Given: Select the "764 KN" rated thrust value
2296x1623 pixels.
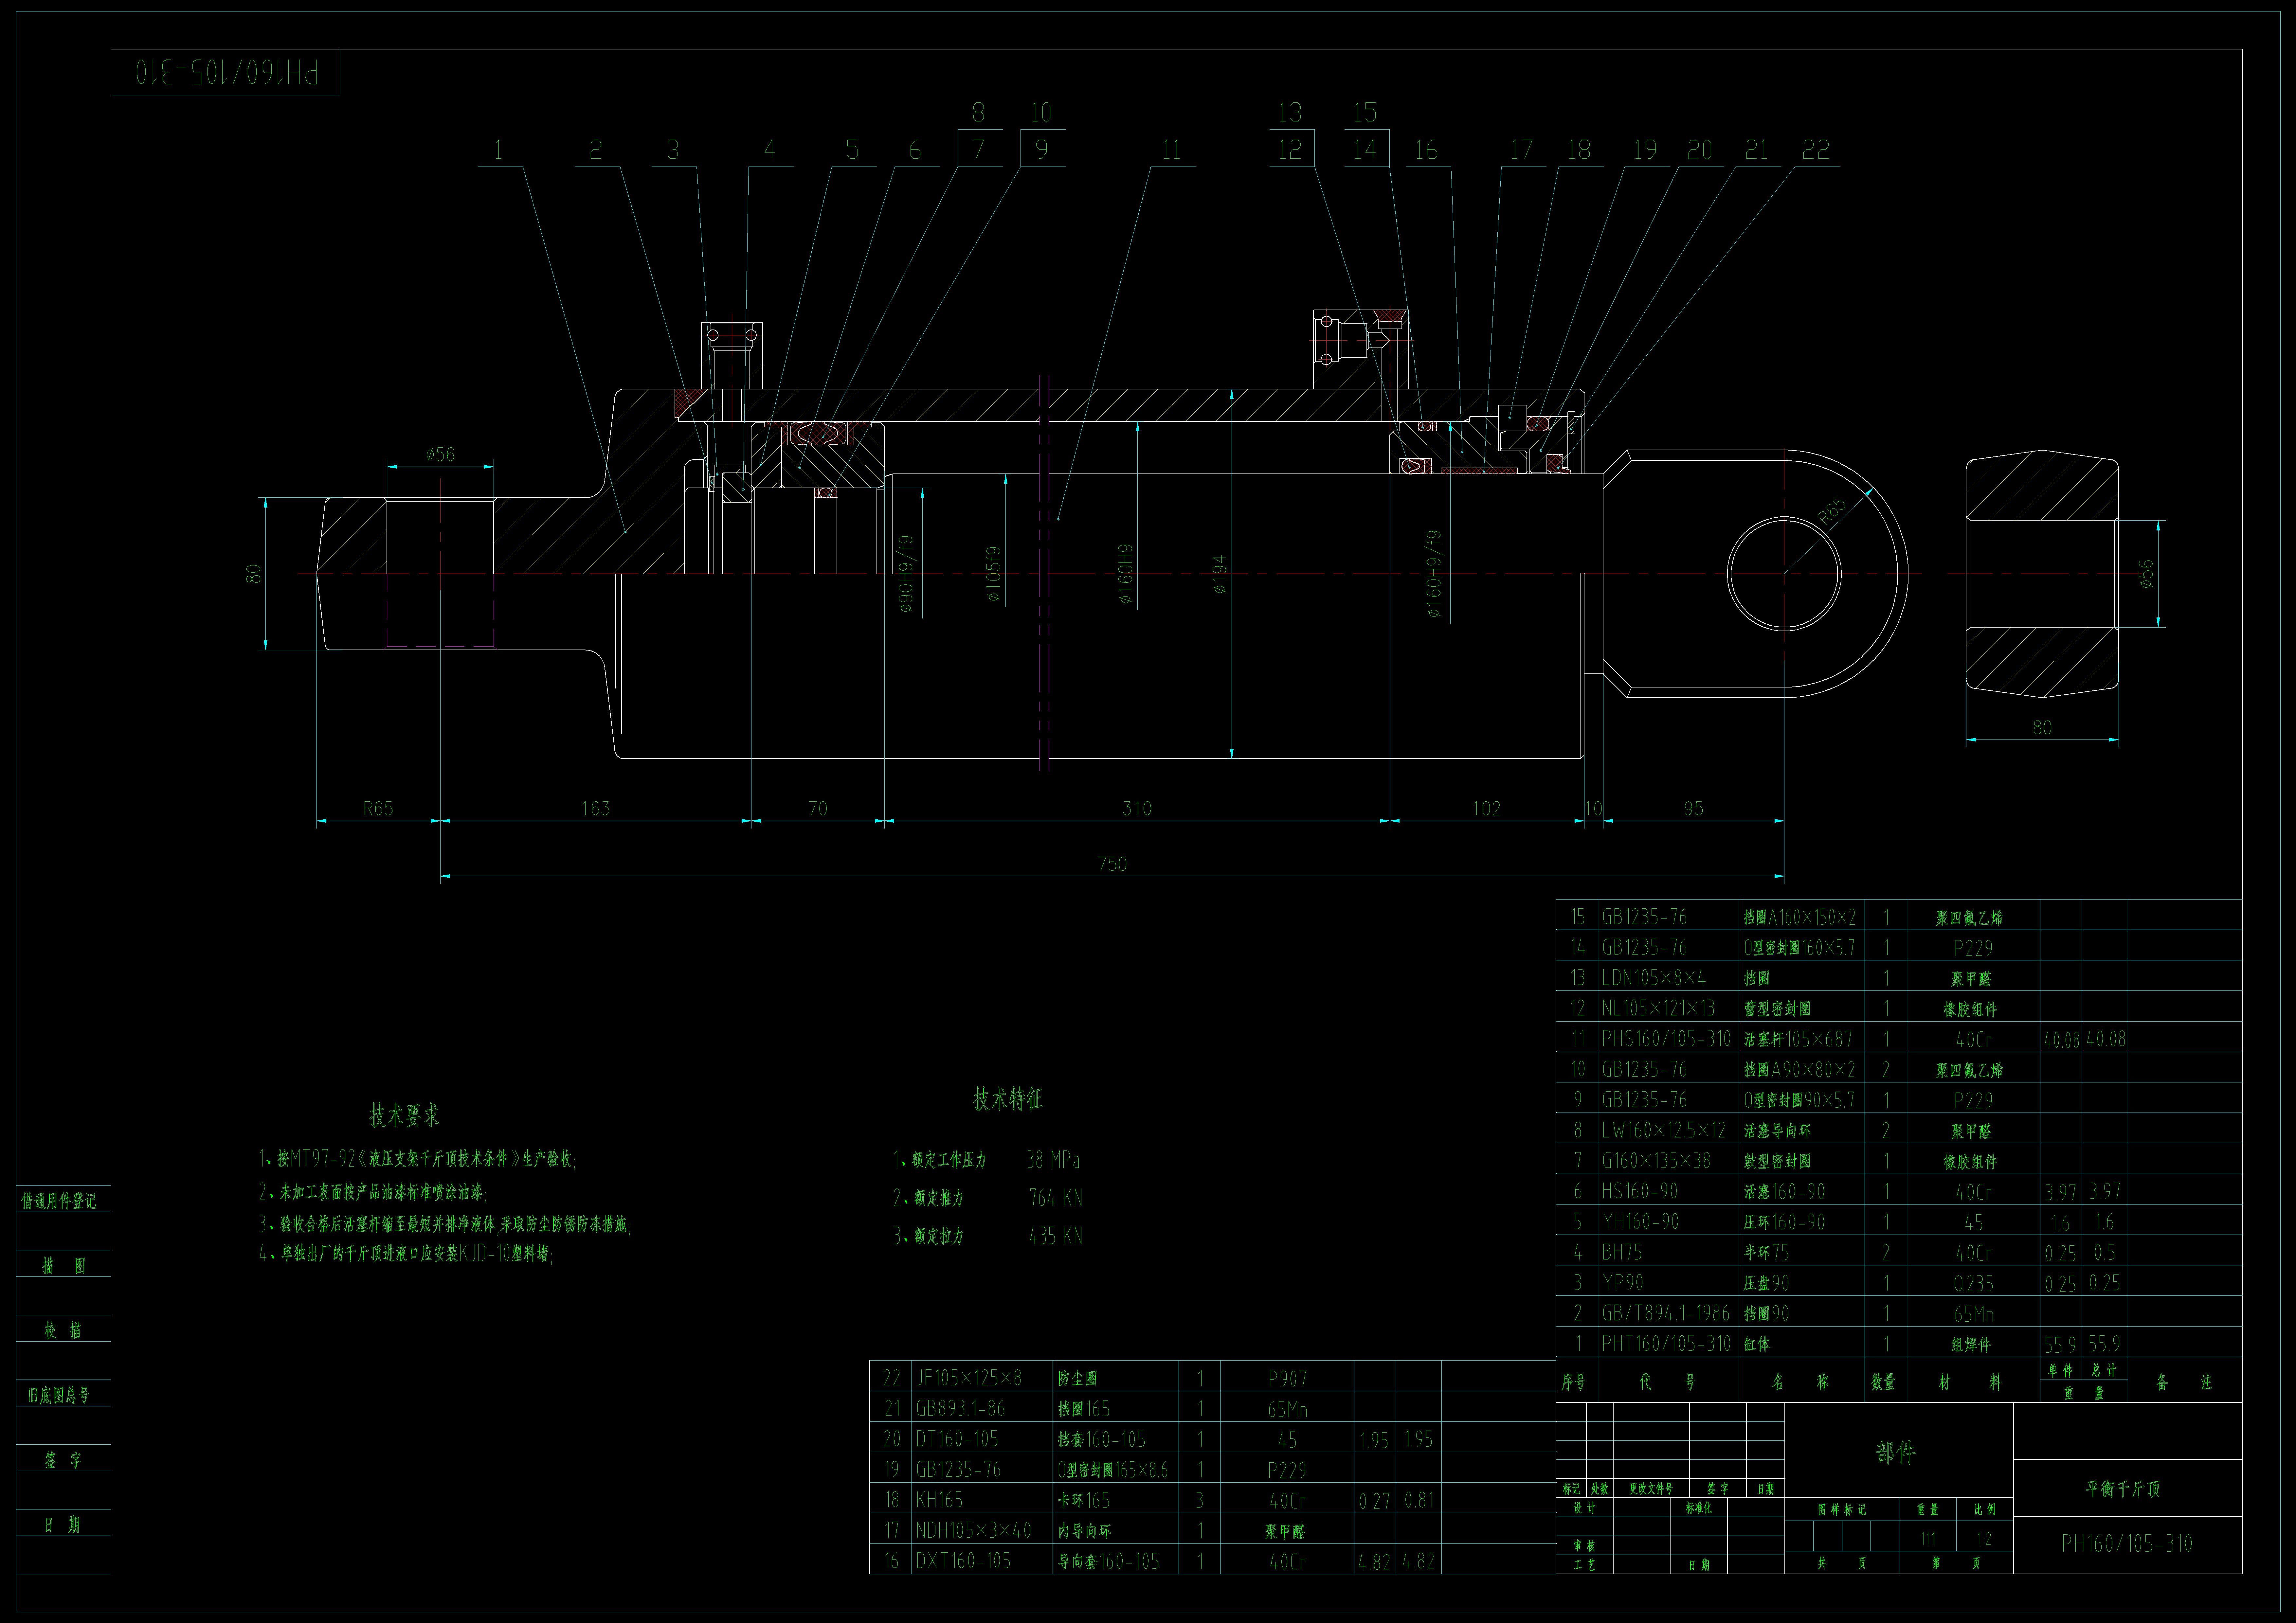Looking at the screenshot, I should 1056,1198.
